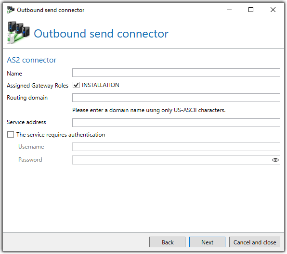Viewport: 287px width, 254px height.
Task: Enable 'The service requires authentication' checkbox
Action: [x=11, y=135]
